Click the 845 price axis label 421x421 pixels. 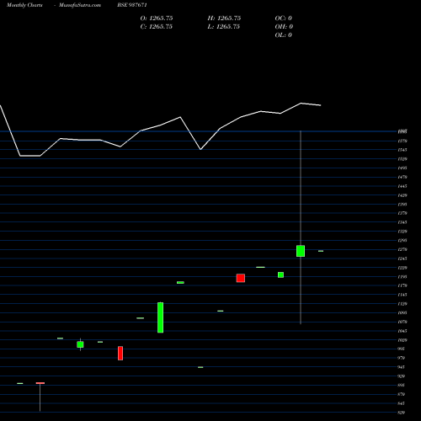pos(402,403)
